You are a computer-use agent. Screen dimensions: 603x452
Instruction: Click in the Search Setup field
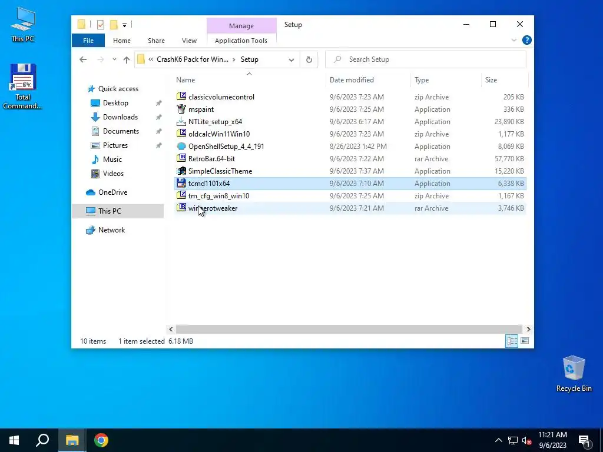point(426,59)
